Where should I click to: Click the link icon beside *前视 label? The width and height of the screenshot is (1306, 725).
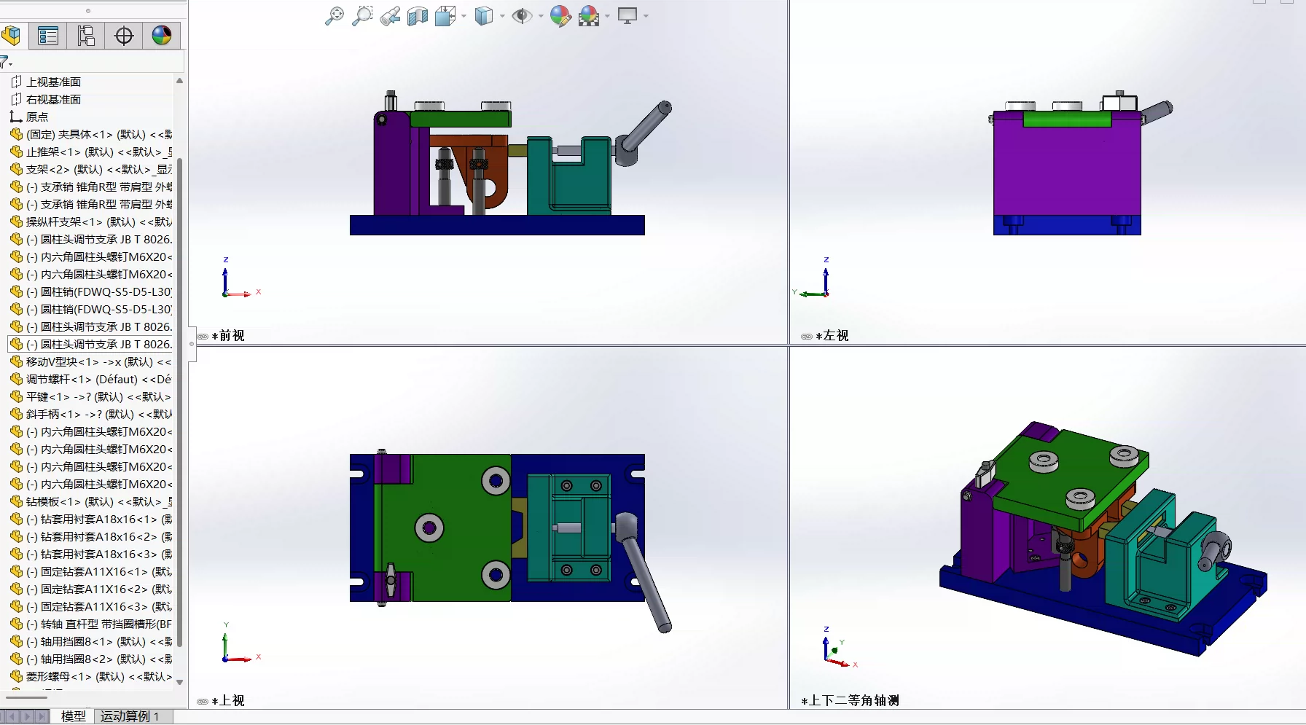coord(203,337)
